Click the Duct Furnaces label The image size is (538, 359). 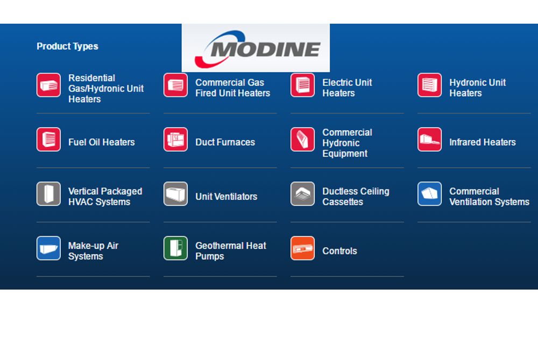(x=225, y=142)
